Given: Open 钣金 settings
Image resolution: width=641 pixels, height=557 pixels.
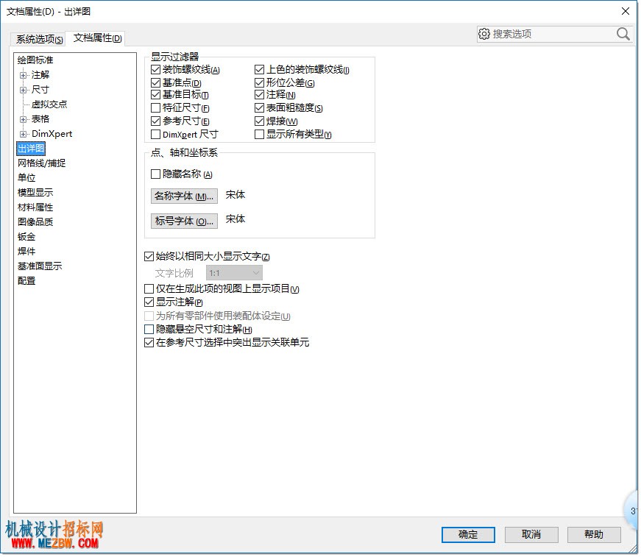Looking at the screenshot, I should point(26,237).
